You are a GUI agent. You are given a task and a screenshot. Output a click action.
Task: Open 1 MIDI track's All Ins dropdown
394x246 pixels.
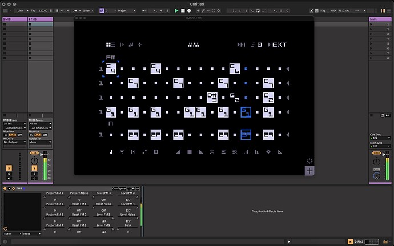tap(15, 124)
